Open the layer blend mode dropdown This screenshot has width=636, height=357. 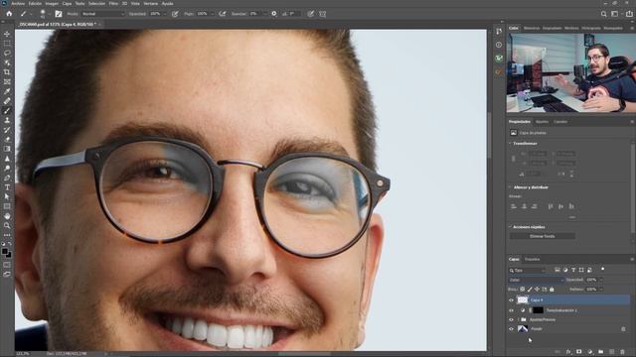536,280
